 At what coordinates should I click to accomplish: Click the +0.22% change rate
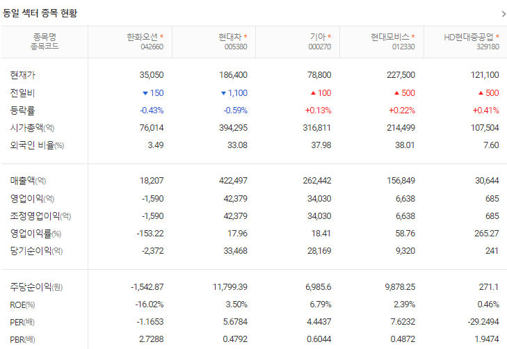pyautogui.click(x=402, y=111)
